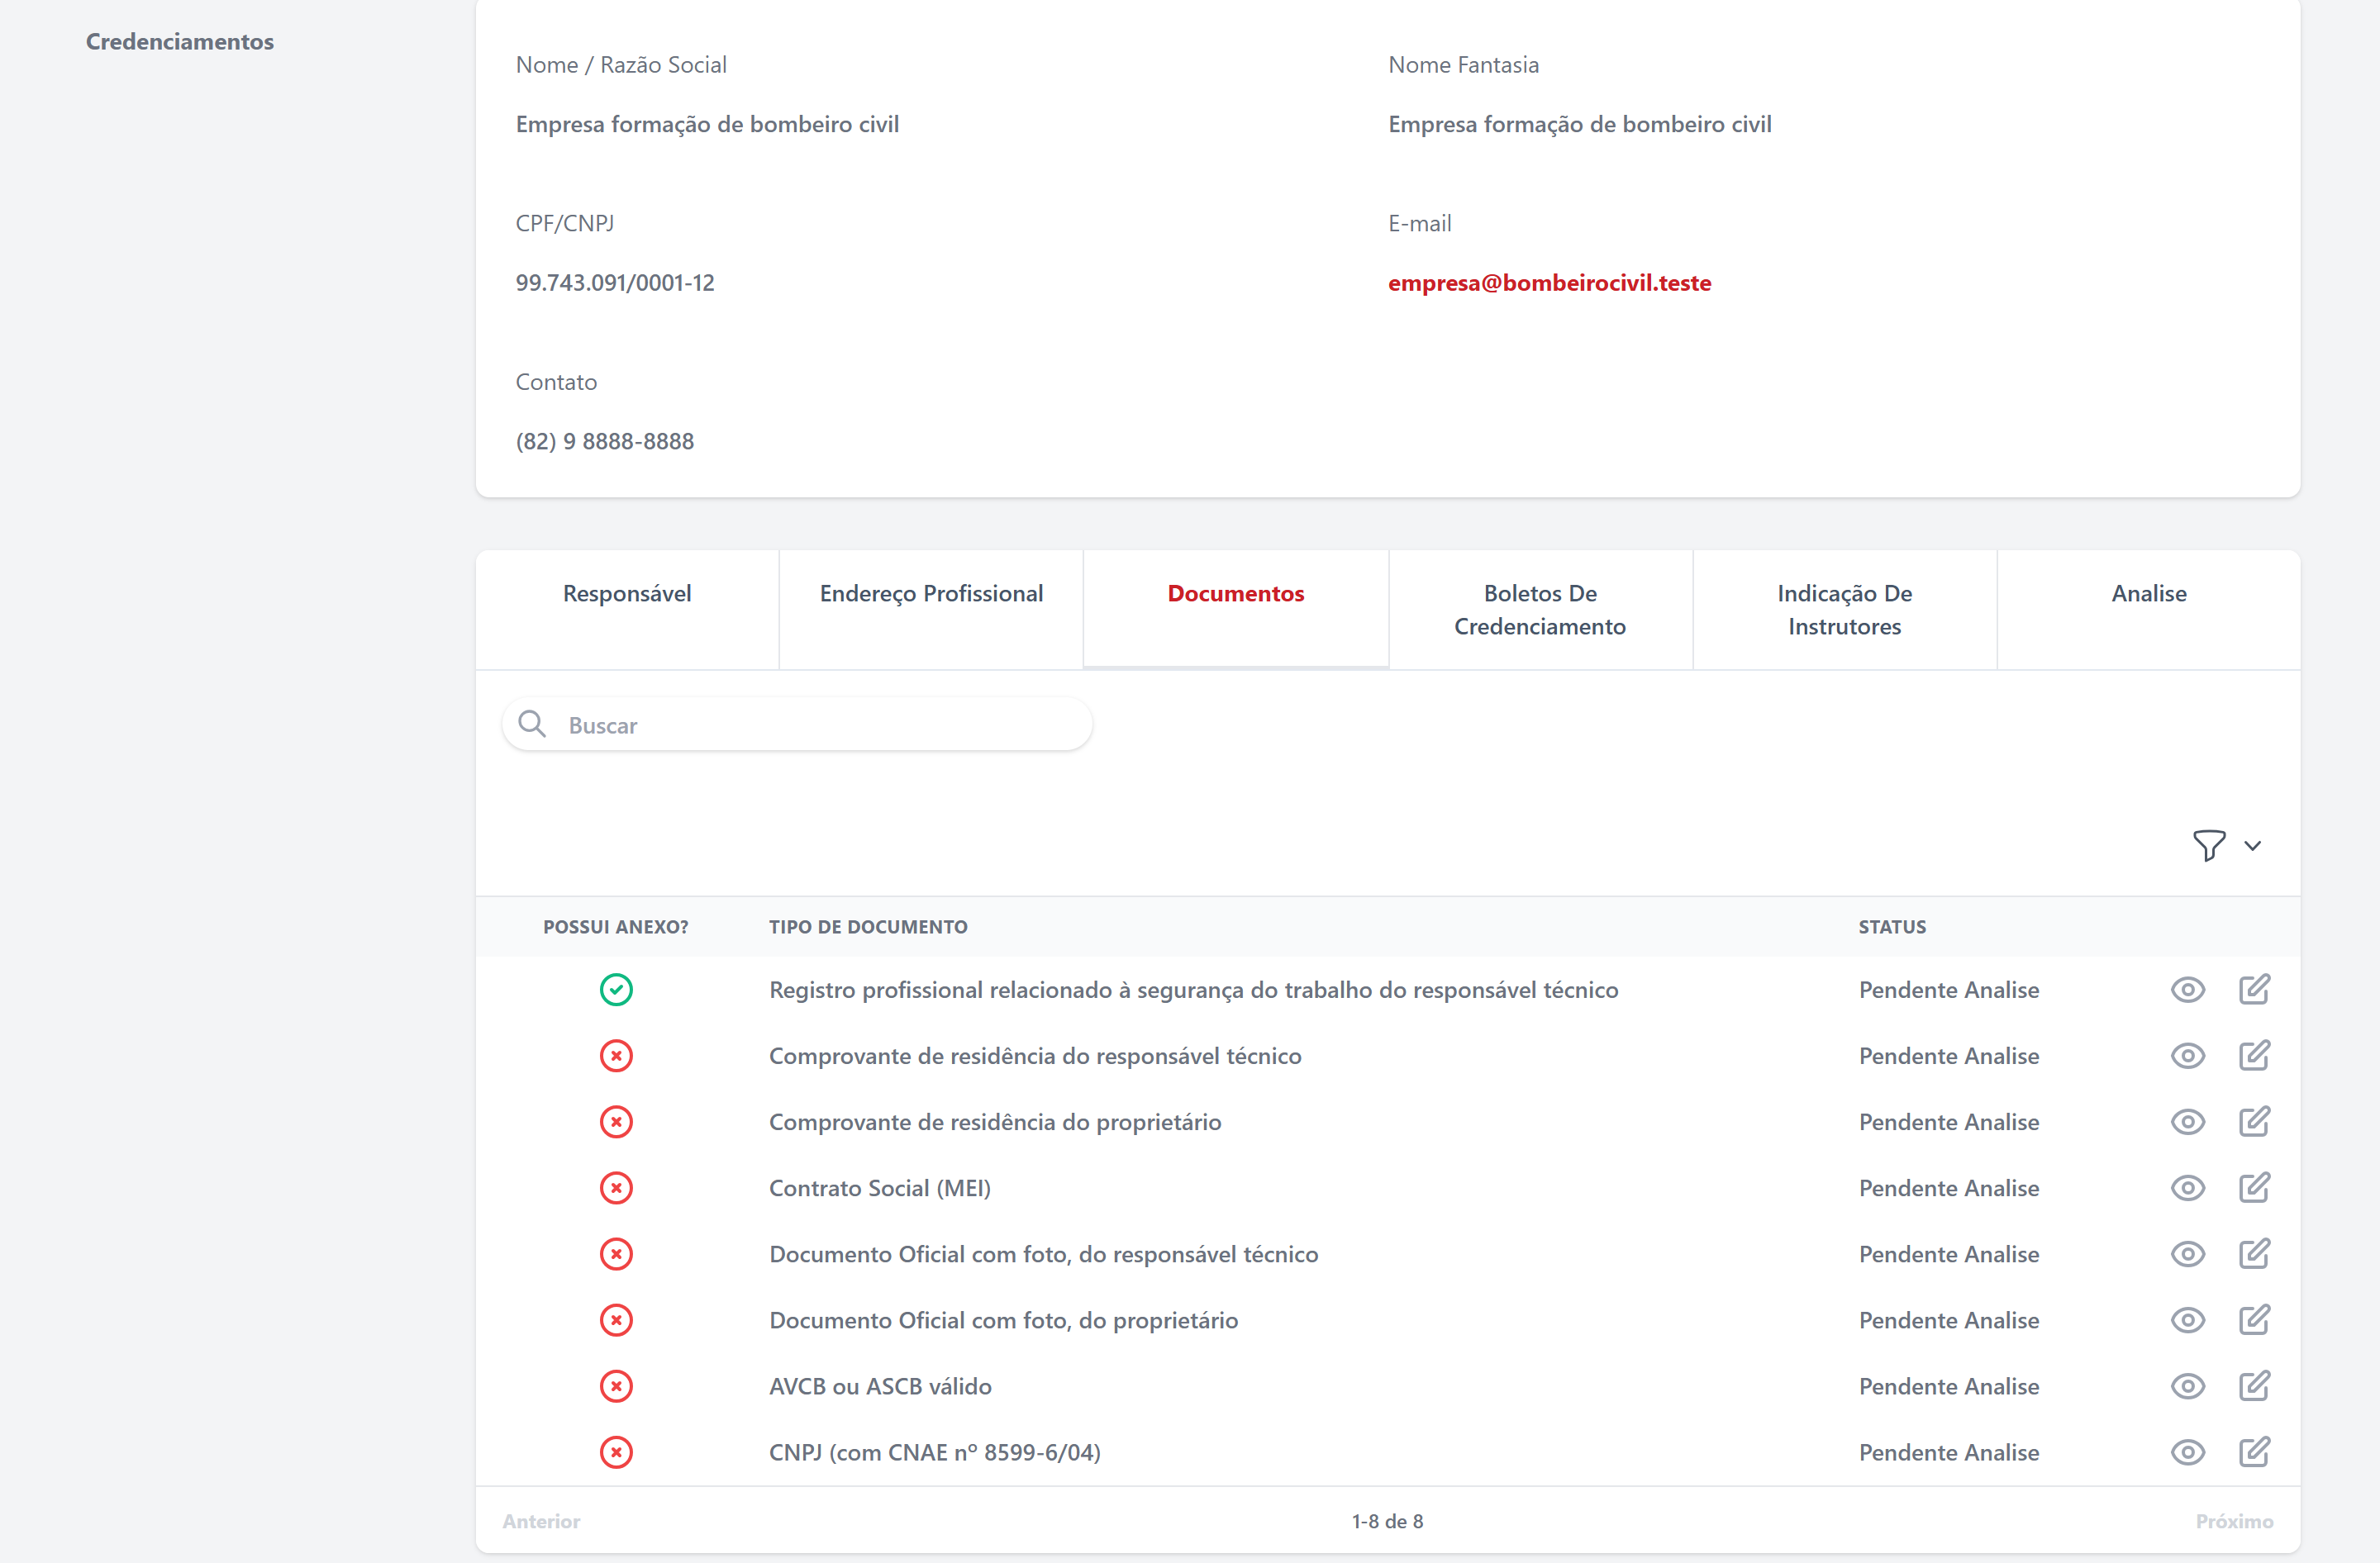This screenshot has height=1563, width=2380.
Task: View the Documento Oficial do proprietário attachment
Action: [2187, 1320]
